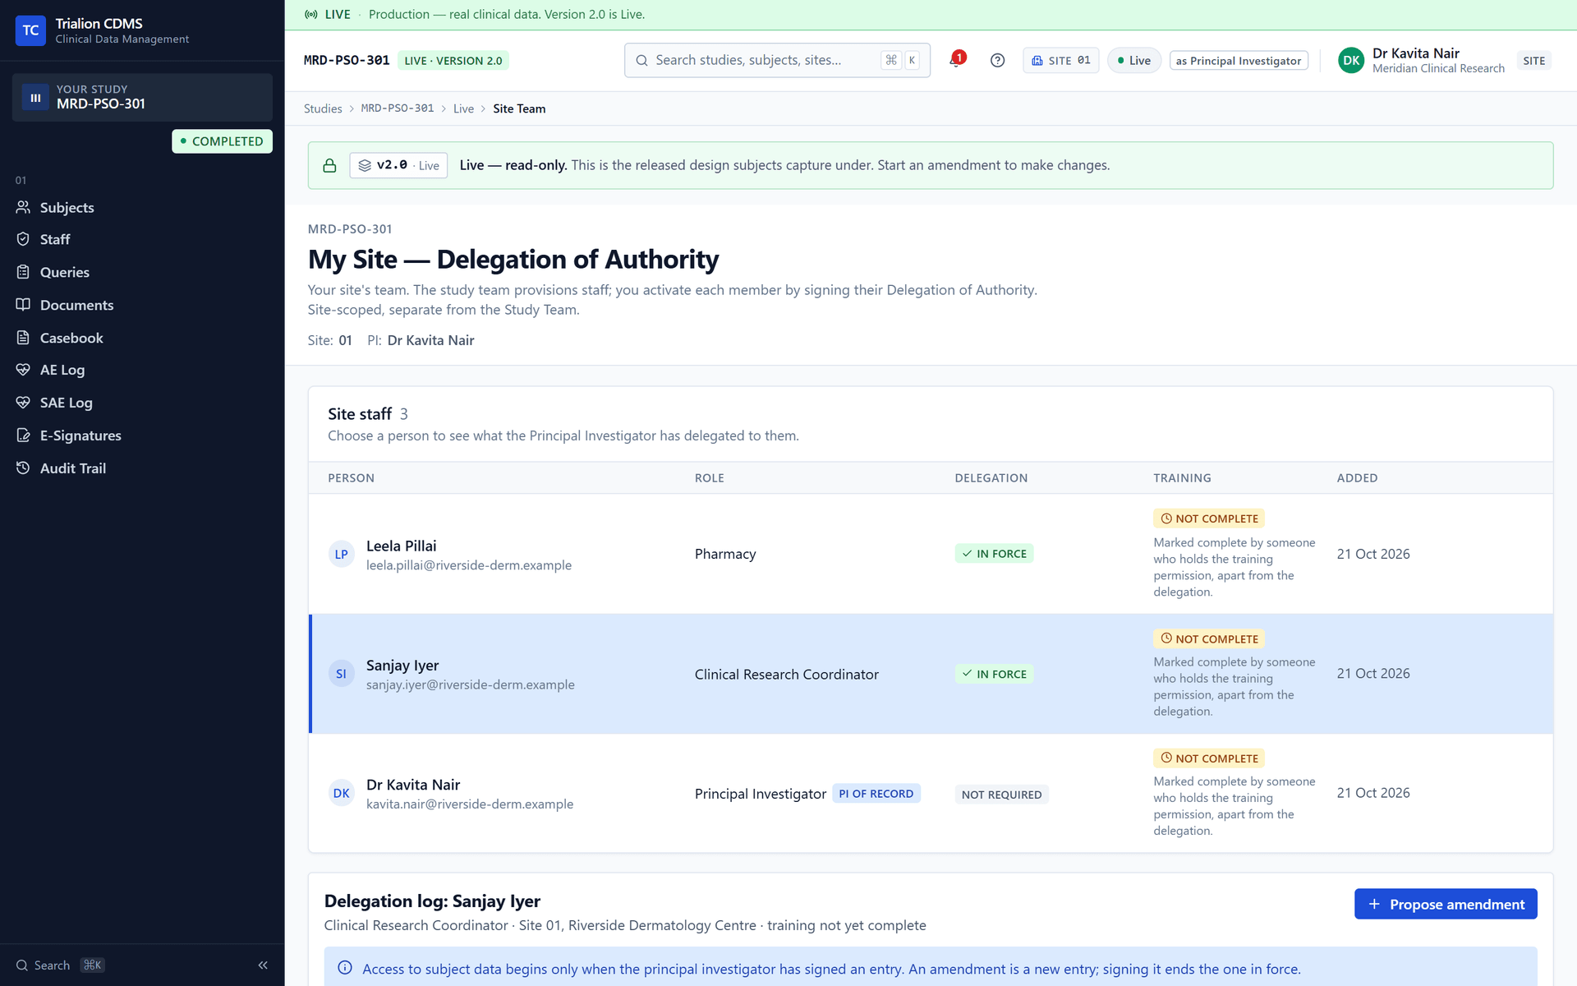This screenshot has width=1577, height=986.
Task: Click the LIVE broadcast icon in top banner
Action: (311, 14)
